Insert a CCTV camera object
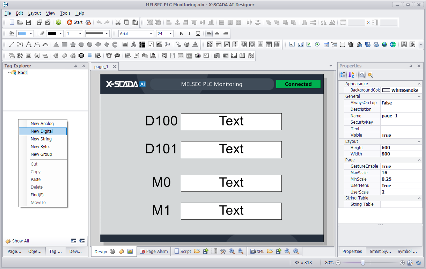 168,44
